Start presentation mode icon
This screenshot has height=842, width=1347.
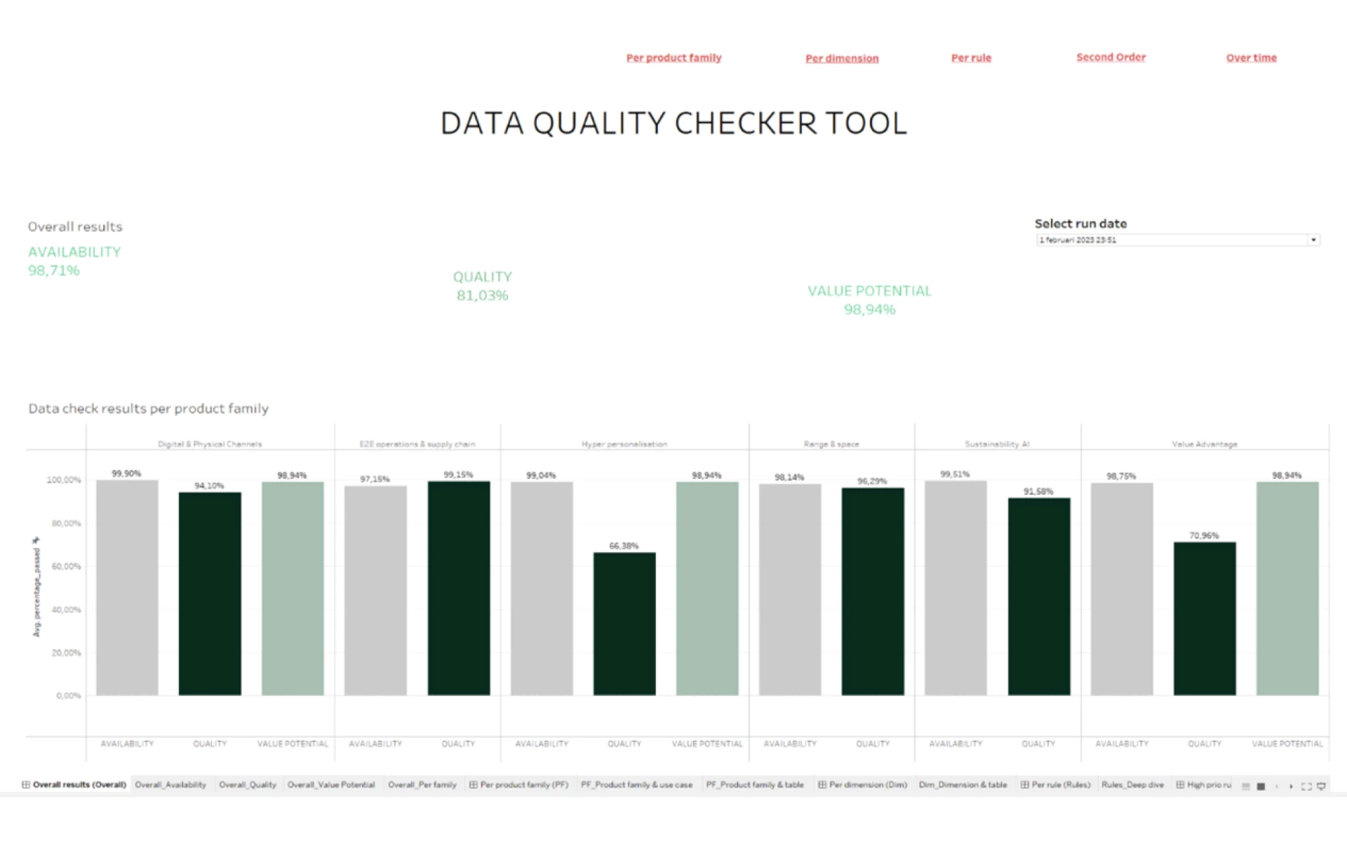[x=1321, y=787]
